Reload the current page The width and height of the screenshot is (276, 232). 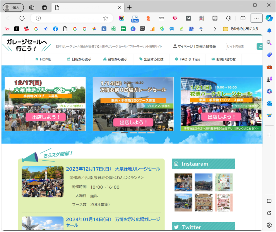point(22,18)
